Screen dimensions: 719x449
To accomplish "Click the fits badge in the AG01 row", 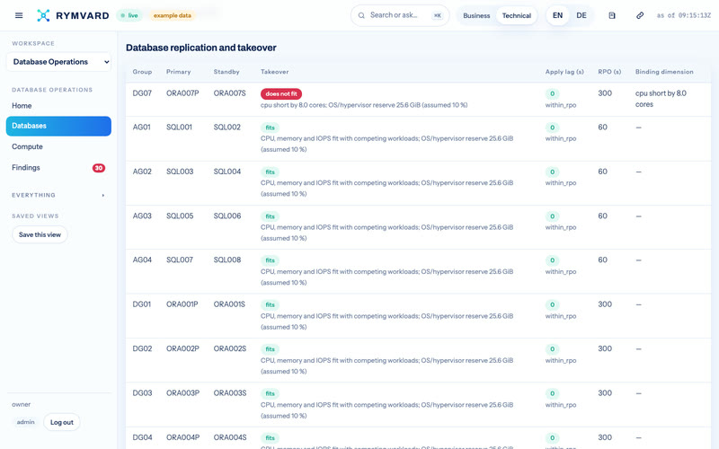I will point(271,128).
